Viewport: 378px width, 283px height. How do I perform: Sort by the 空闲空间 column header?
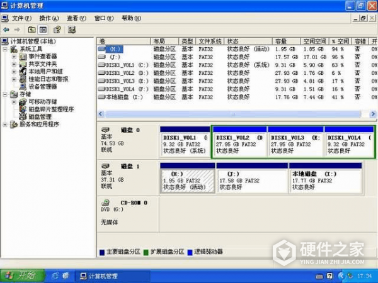point(315,41)
